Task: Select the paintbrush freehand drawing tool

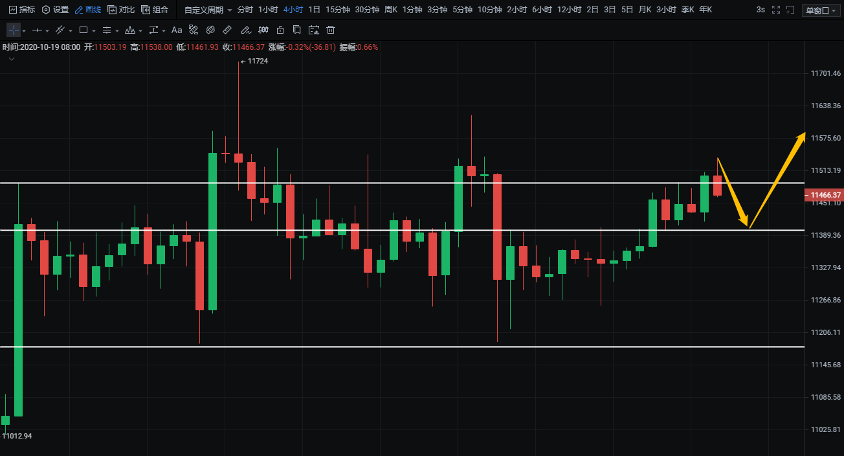Action: [245, 30]
